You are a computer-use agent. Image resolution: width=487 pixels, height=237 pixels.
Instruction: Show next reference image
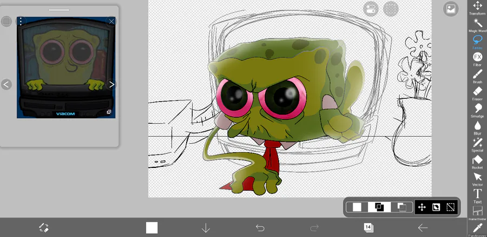(x=111, y=84)
